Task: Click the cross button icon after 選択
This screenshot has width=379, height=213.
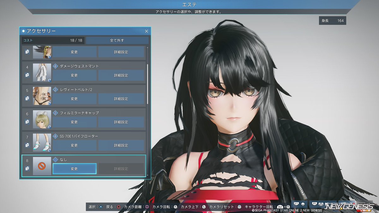Action: coord(100,207)
